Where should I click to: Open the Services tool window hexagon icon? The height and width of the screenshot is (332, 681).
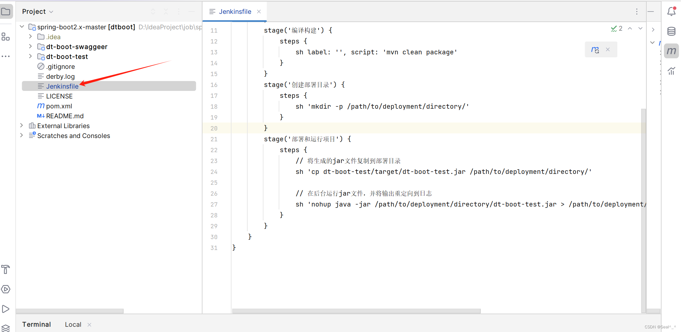click(6, 289)
